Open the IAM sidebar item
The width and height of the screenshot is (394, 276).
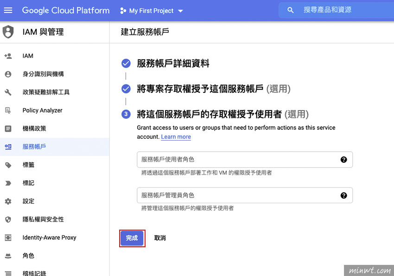click(55, 56)
